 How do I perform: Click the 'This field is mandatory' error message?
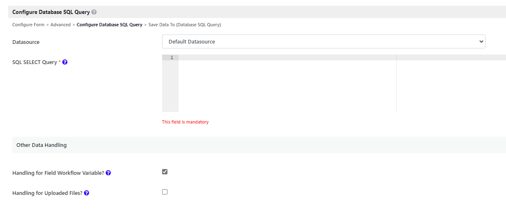[185, 122]
